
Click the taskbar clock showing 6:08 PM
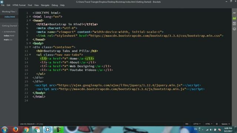228,130
